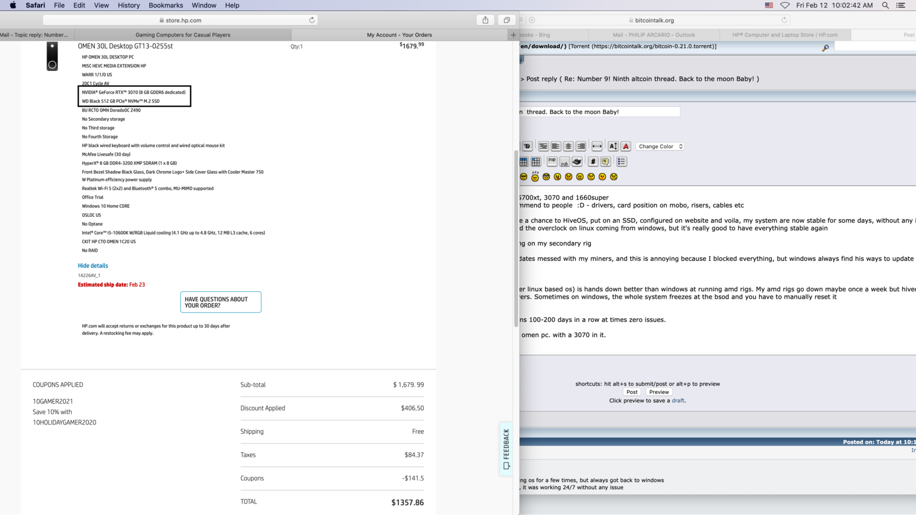
Task: Insert the tongue-out smiley
Action: [557, 177]
